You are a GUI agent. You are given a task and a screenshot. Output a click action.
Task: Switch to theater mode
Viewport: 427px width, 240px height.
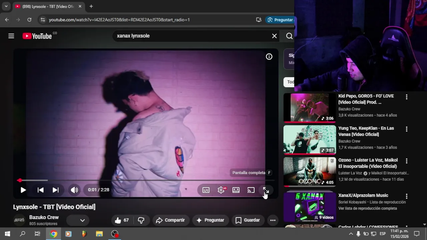[236, 190]
